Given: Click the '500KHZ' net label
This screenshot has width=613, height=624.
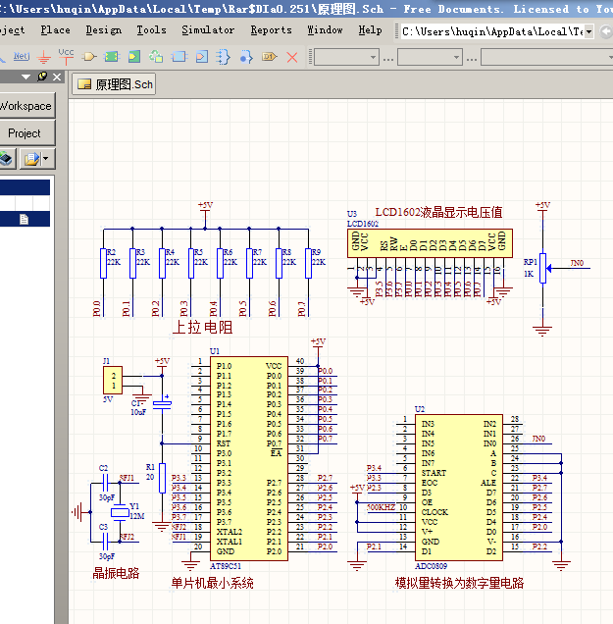Looking at the screenshot, I should point(382,507).
